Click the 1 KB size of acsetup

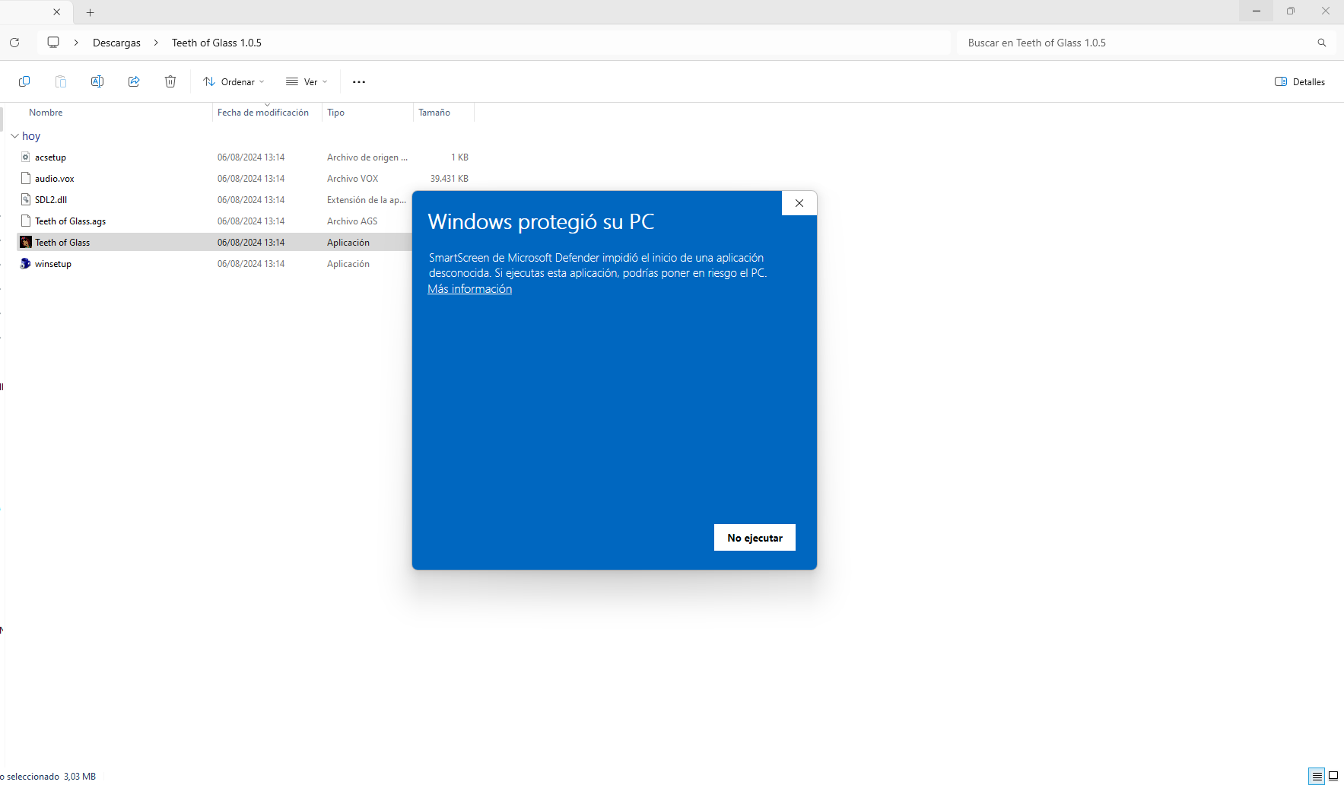tap(459, 157)
